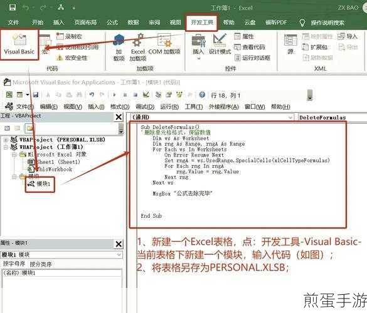Switch to the 公式 ribbon tab
This screenshot has width=367, height=313.
(112, 23)
